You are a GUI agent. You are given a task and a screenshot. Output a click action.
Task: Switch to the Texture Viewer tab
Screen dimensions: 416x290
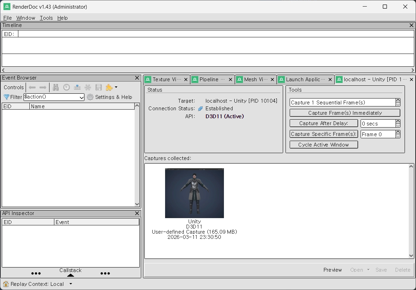(167, 79)
